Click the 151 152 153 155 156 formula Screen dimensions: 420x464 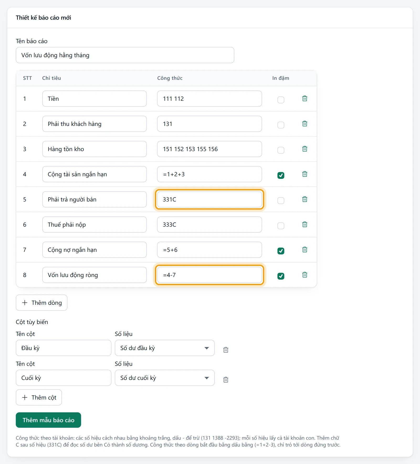pos(209,149)
